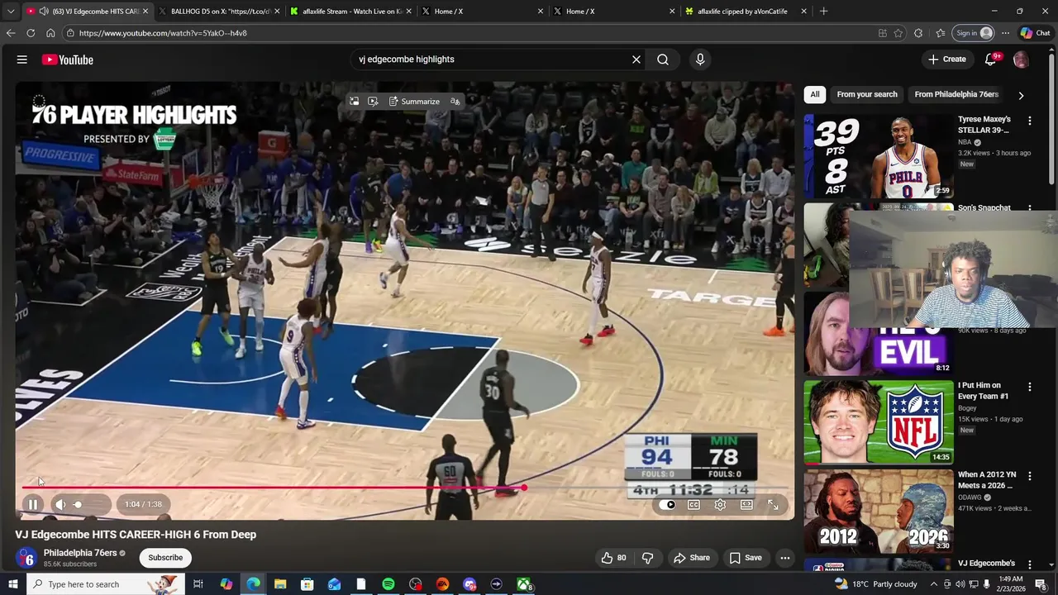Image resolution: width=1058 pixels, height=595 pixels.
Task: Open options for 'I Put Him on Every Team' video
Action: coord(1030,387)
